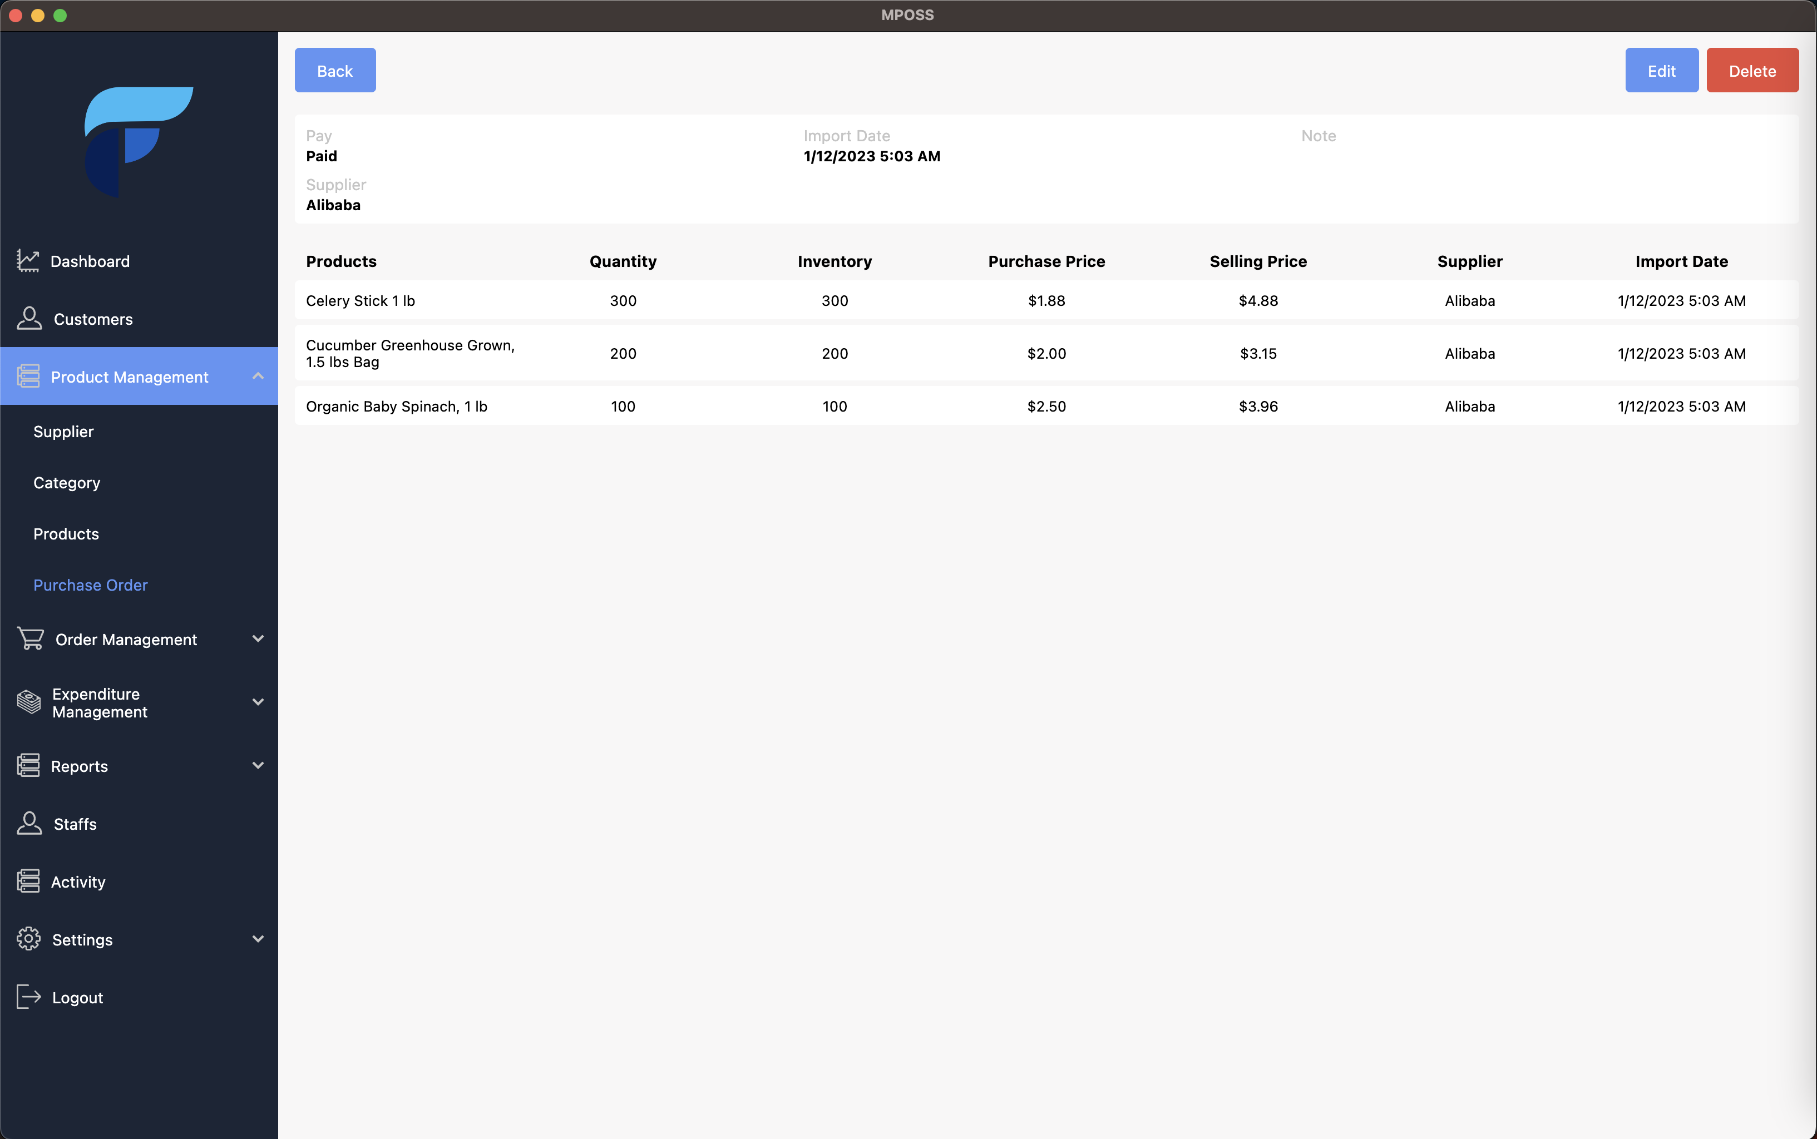Open the Supplier submenu item
Screen dimensions: 1817x1139
pyautogui.click(x=63, y=432)
